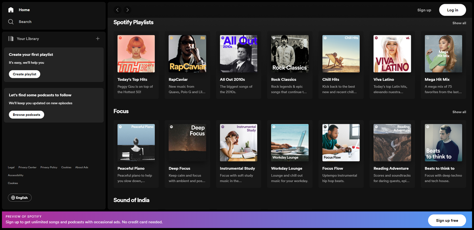Click the Chill Hits title text
Viewport: 474px width, 230px height.
point(331,79)
